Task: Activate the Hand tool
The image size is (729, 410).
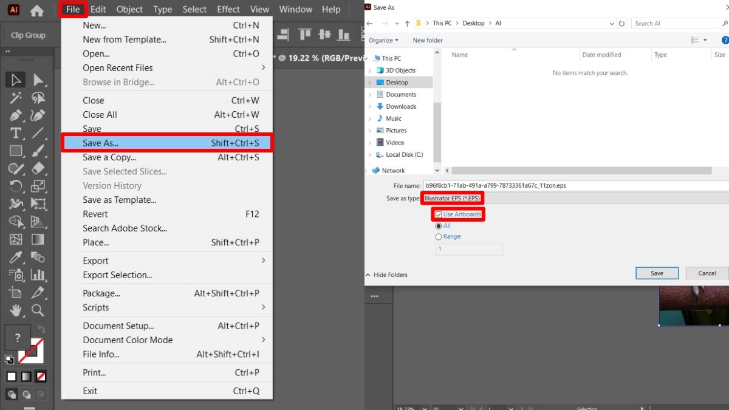Action: click(x=16, y=310)
